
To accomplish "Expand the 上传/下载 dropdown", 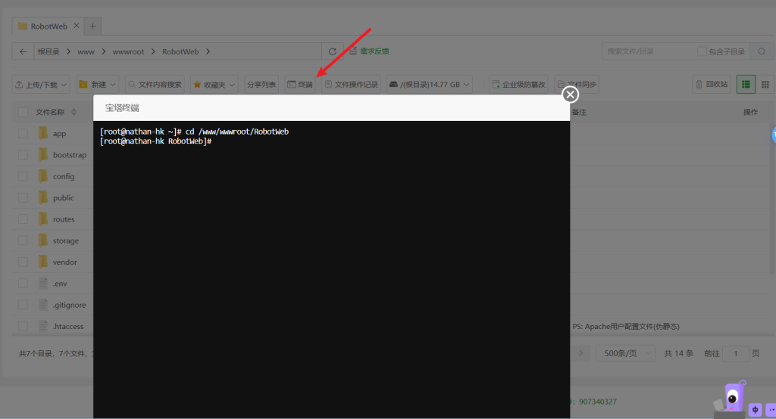I will click(x=42, y=84).
